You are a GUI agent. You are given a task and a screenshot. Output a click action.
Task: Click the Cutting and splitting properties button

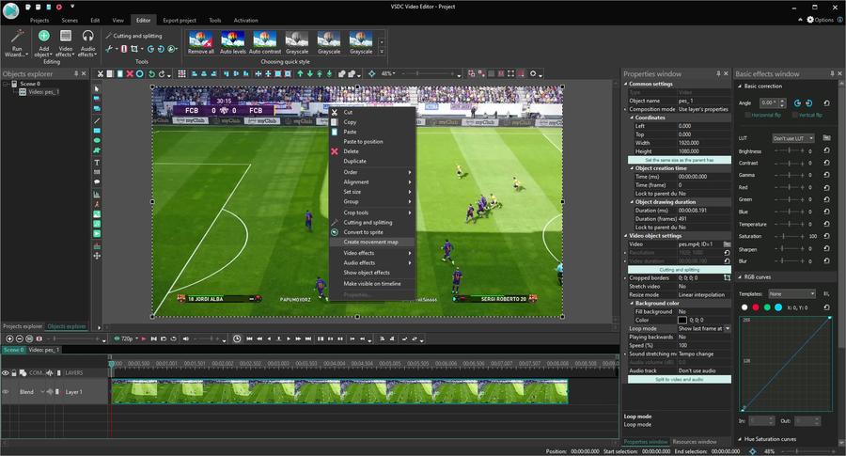click(x=680, y=269)
